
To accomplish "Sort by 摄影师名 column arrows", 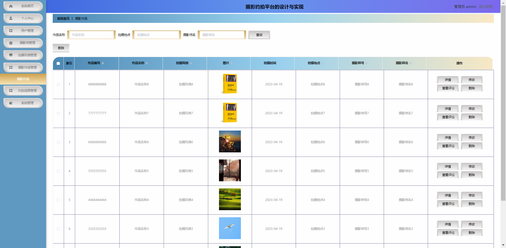I will 411,63.
